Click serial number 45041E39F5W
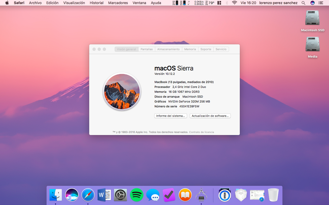The width and height of the screenshot is (329, 205). click(x=189, y=106)
